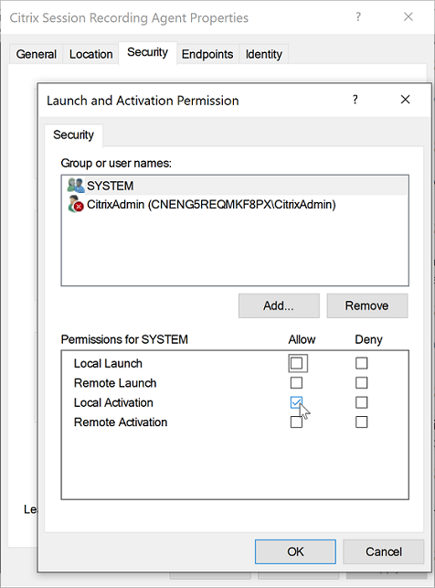Screen dimensions: 435x588
Task: Switch to the Location tab
Action: click(91, 54)
